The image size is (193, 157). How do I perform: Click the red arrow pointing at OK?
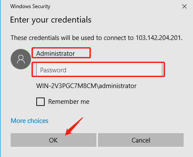[x=74, y=126]
